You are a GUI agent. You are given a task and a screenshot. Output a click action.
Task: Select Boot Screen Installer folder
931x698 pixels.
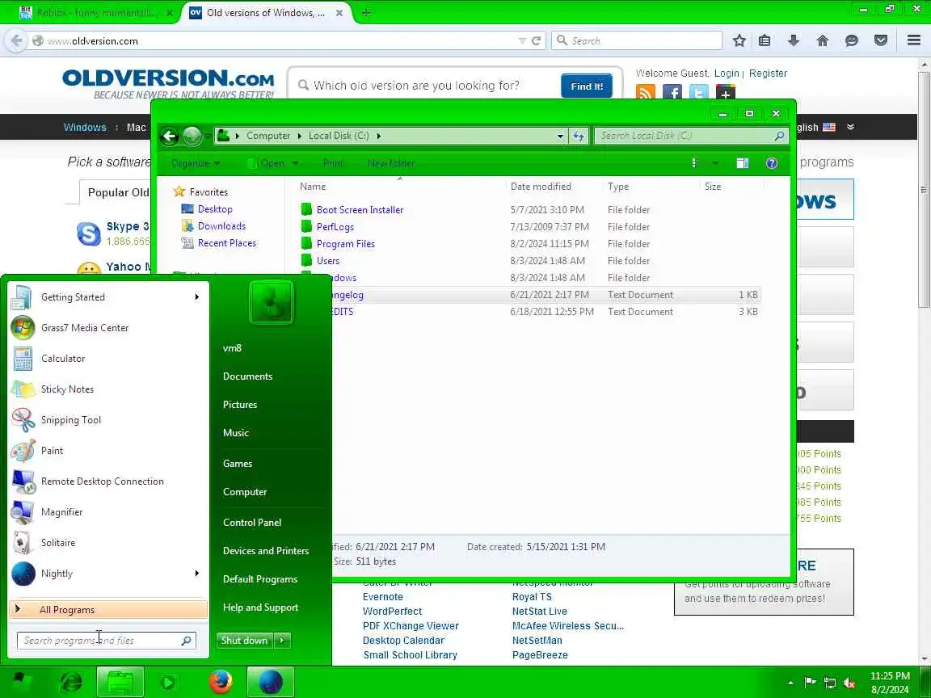(x=360, y=209)
